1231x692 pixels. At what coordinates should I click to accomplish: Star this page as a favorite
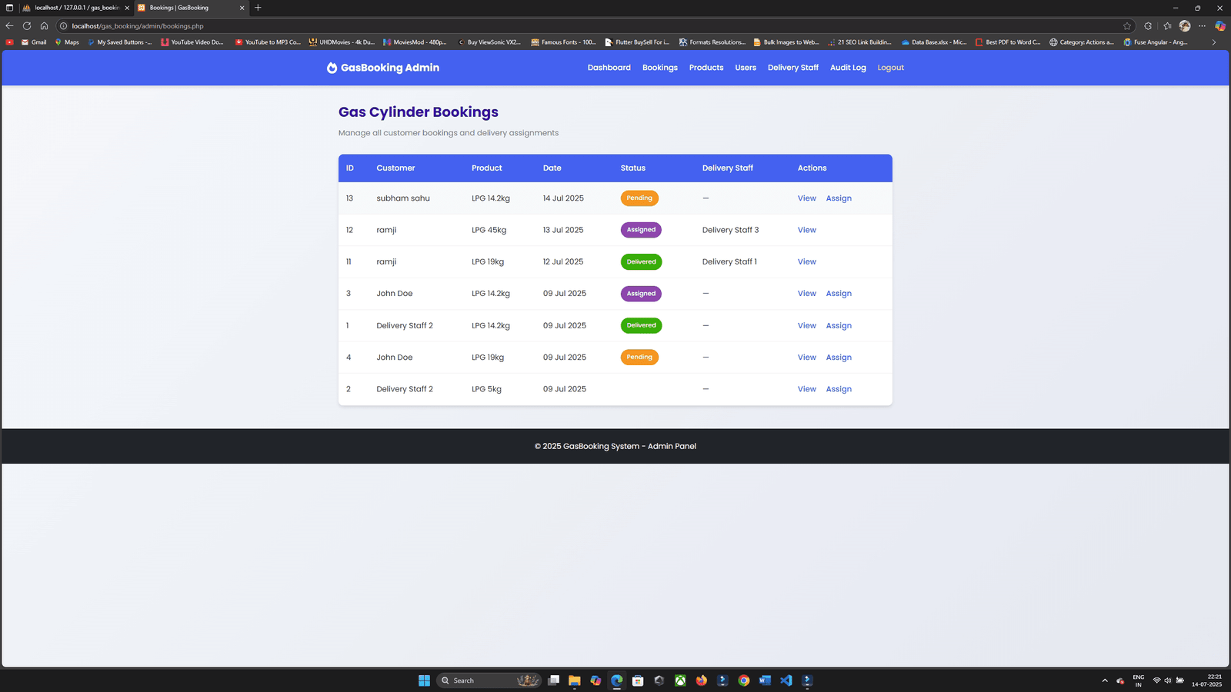point(1127,26)
